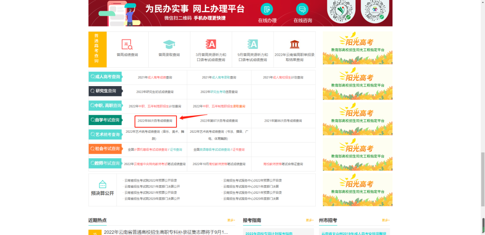Click magnifier icon on 中职、高职查询 tag
The height and width of the screenshot is (235, 485).
pos(93,105)
